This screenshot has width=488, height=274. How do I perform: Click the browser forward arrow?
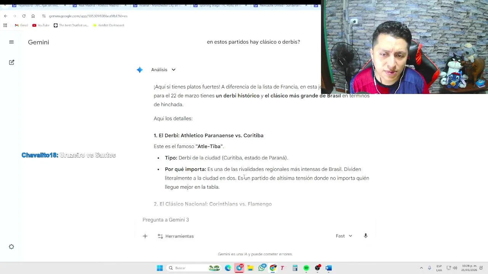coord(14,16)
